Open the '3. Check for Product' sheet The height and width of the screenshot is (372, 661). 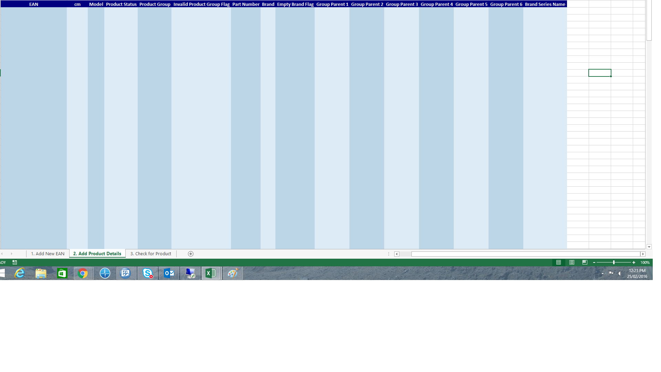(x=150, y=254)
